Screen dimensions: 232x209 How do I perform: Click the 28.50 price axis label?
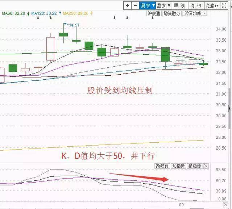coord(221,148)
